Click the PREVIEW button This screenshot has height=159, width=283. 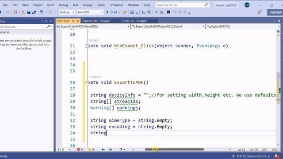click(x=275, y=12)
